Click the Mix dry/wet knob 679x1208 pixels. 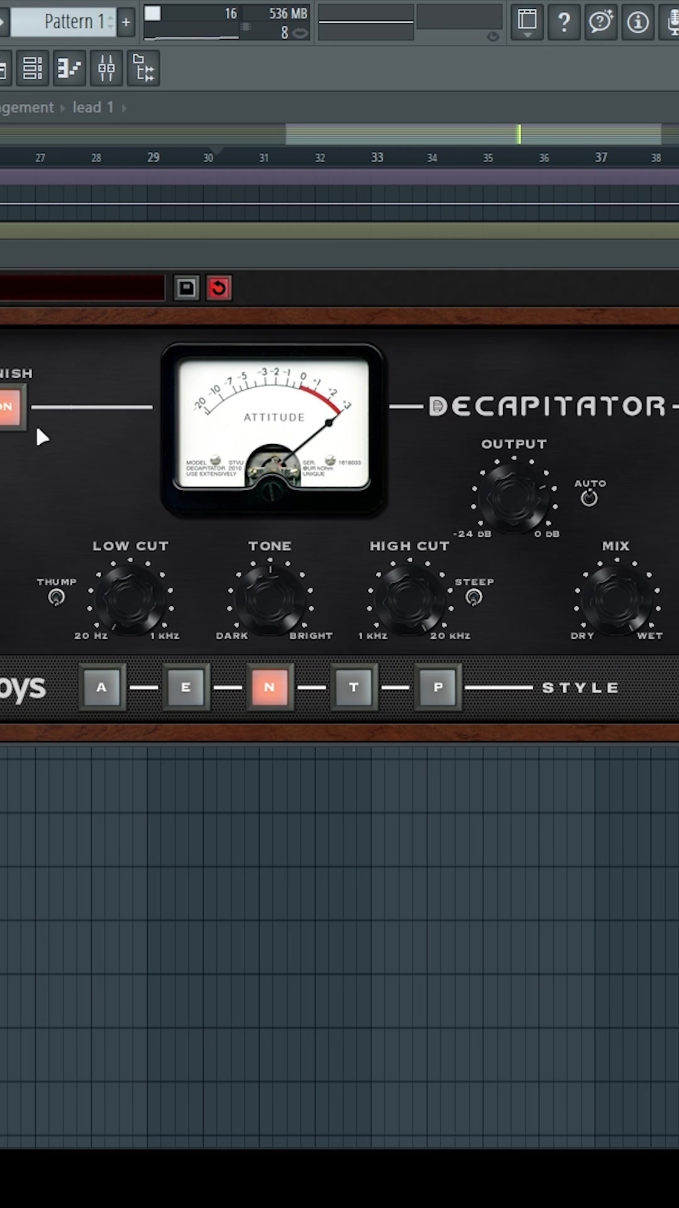(617, 598)
